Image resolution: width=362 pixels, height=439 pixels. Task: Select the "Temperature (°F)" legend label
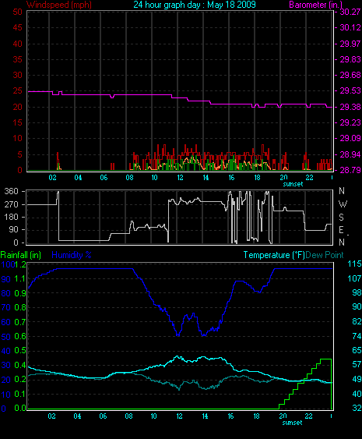(274, 255)
